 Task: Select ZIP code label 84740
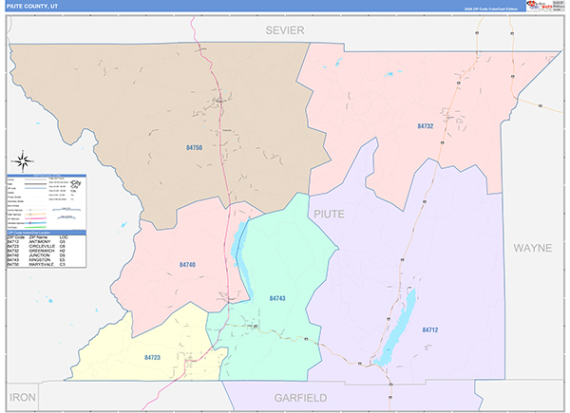click(187, 265)
